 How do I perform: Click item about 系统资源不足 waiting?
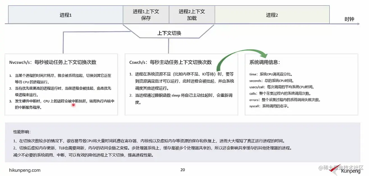pyautogui.click(x=182, y=81)
